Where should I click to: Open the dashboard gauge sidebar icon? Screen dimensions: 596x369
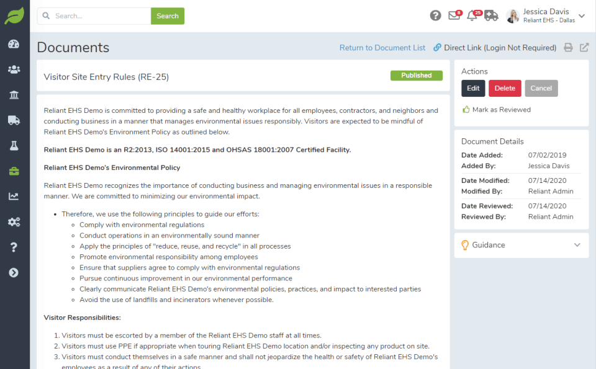[14, 44]
